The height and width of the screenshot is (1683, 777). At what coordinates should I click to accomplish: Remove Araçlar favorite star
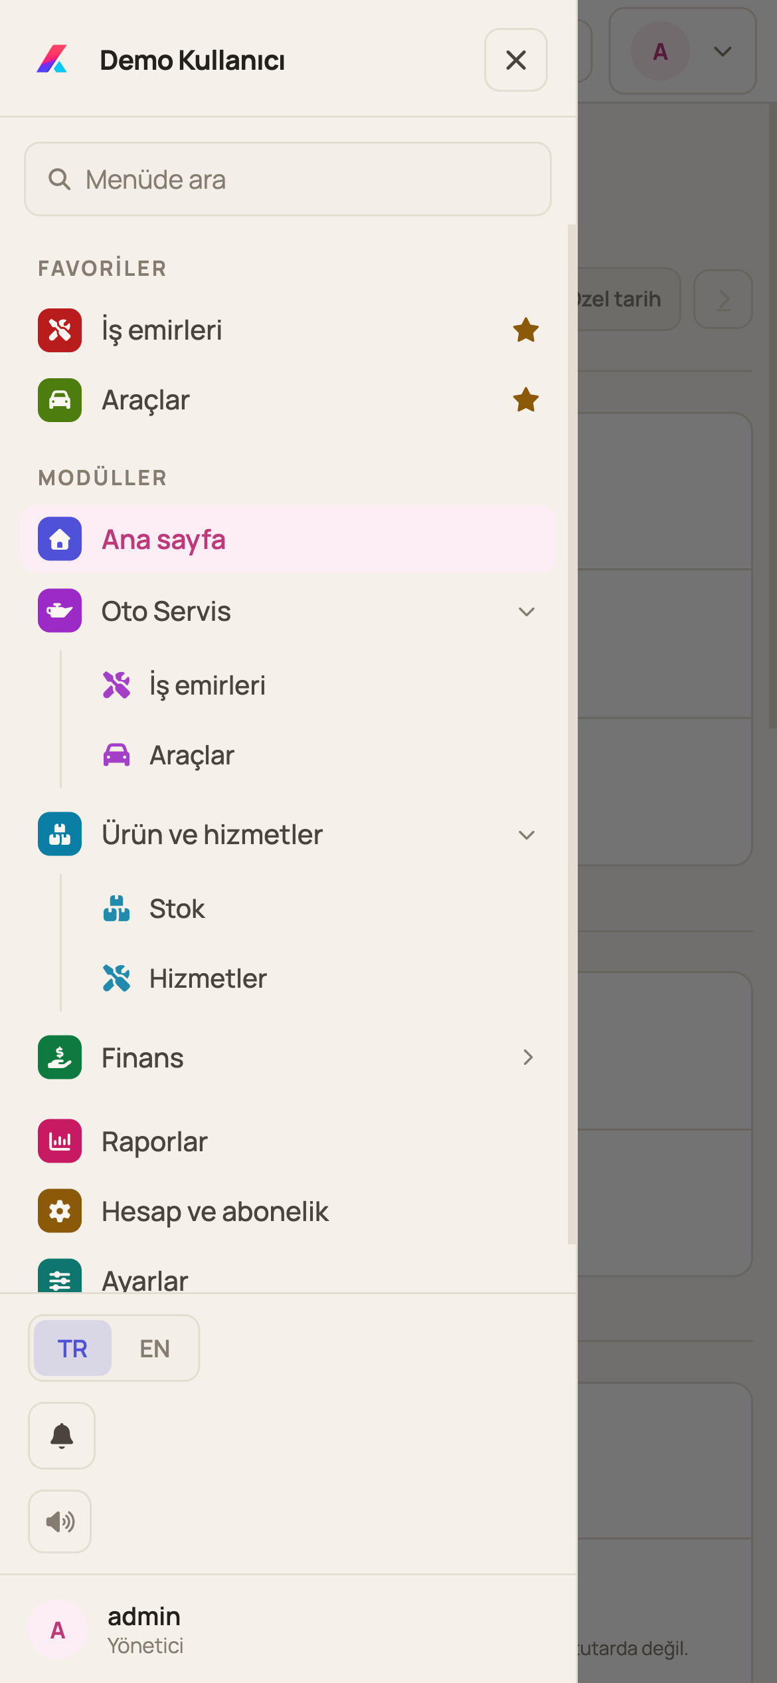pos(526,400)
